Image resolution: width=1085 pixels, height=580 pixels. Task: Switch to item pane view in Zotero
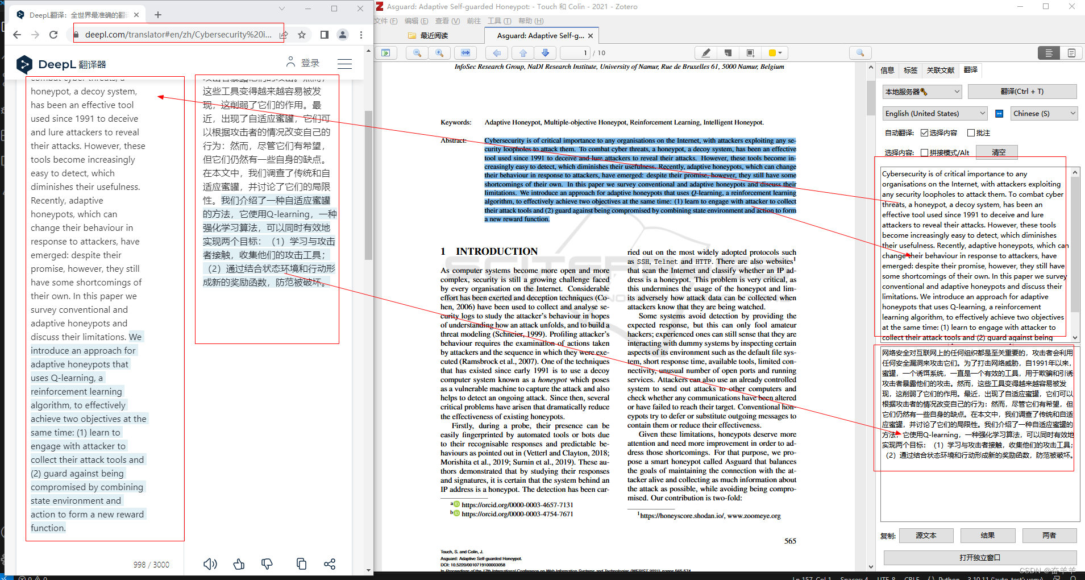(1049, 53)
